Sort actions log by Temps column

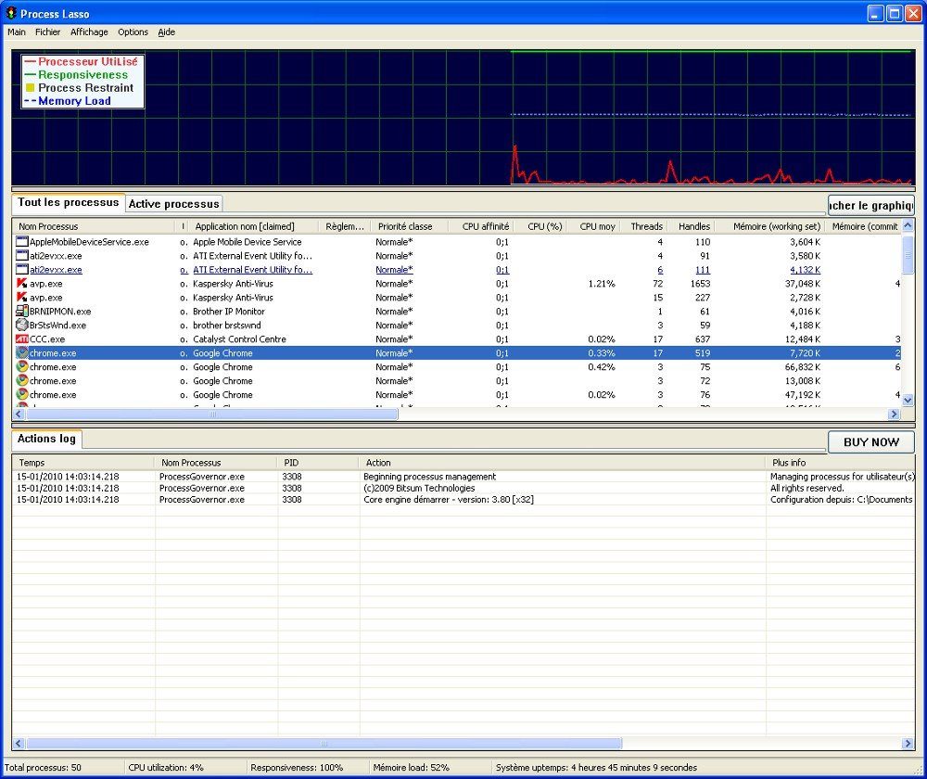coord(83,463)
